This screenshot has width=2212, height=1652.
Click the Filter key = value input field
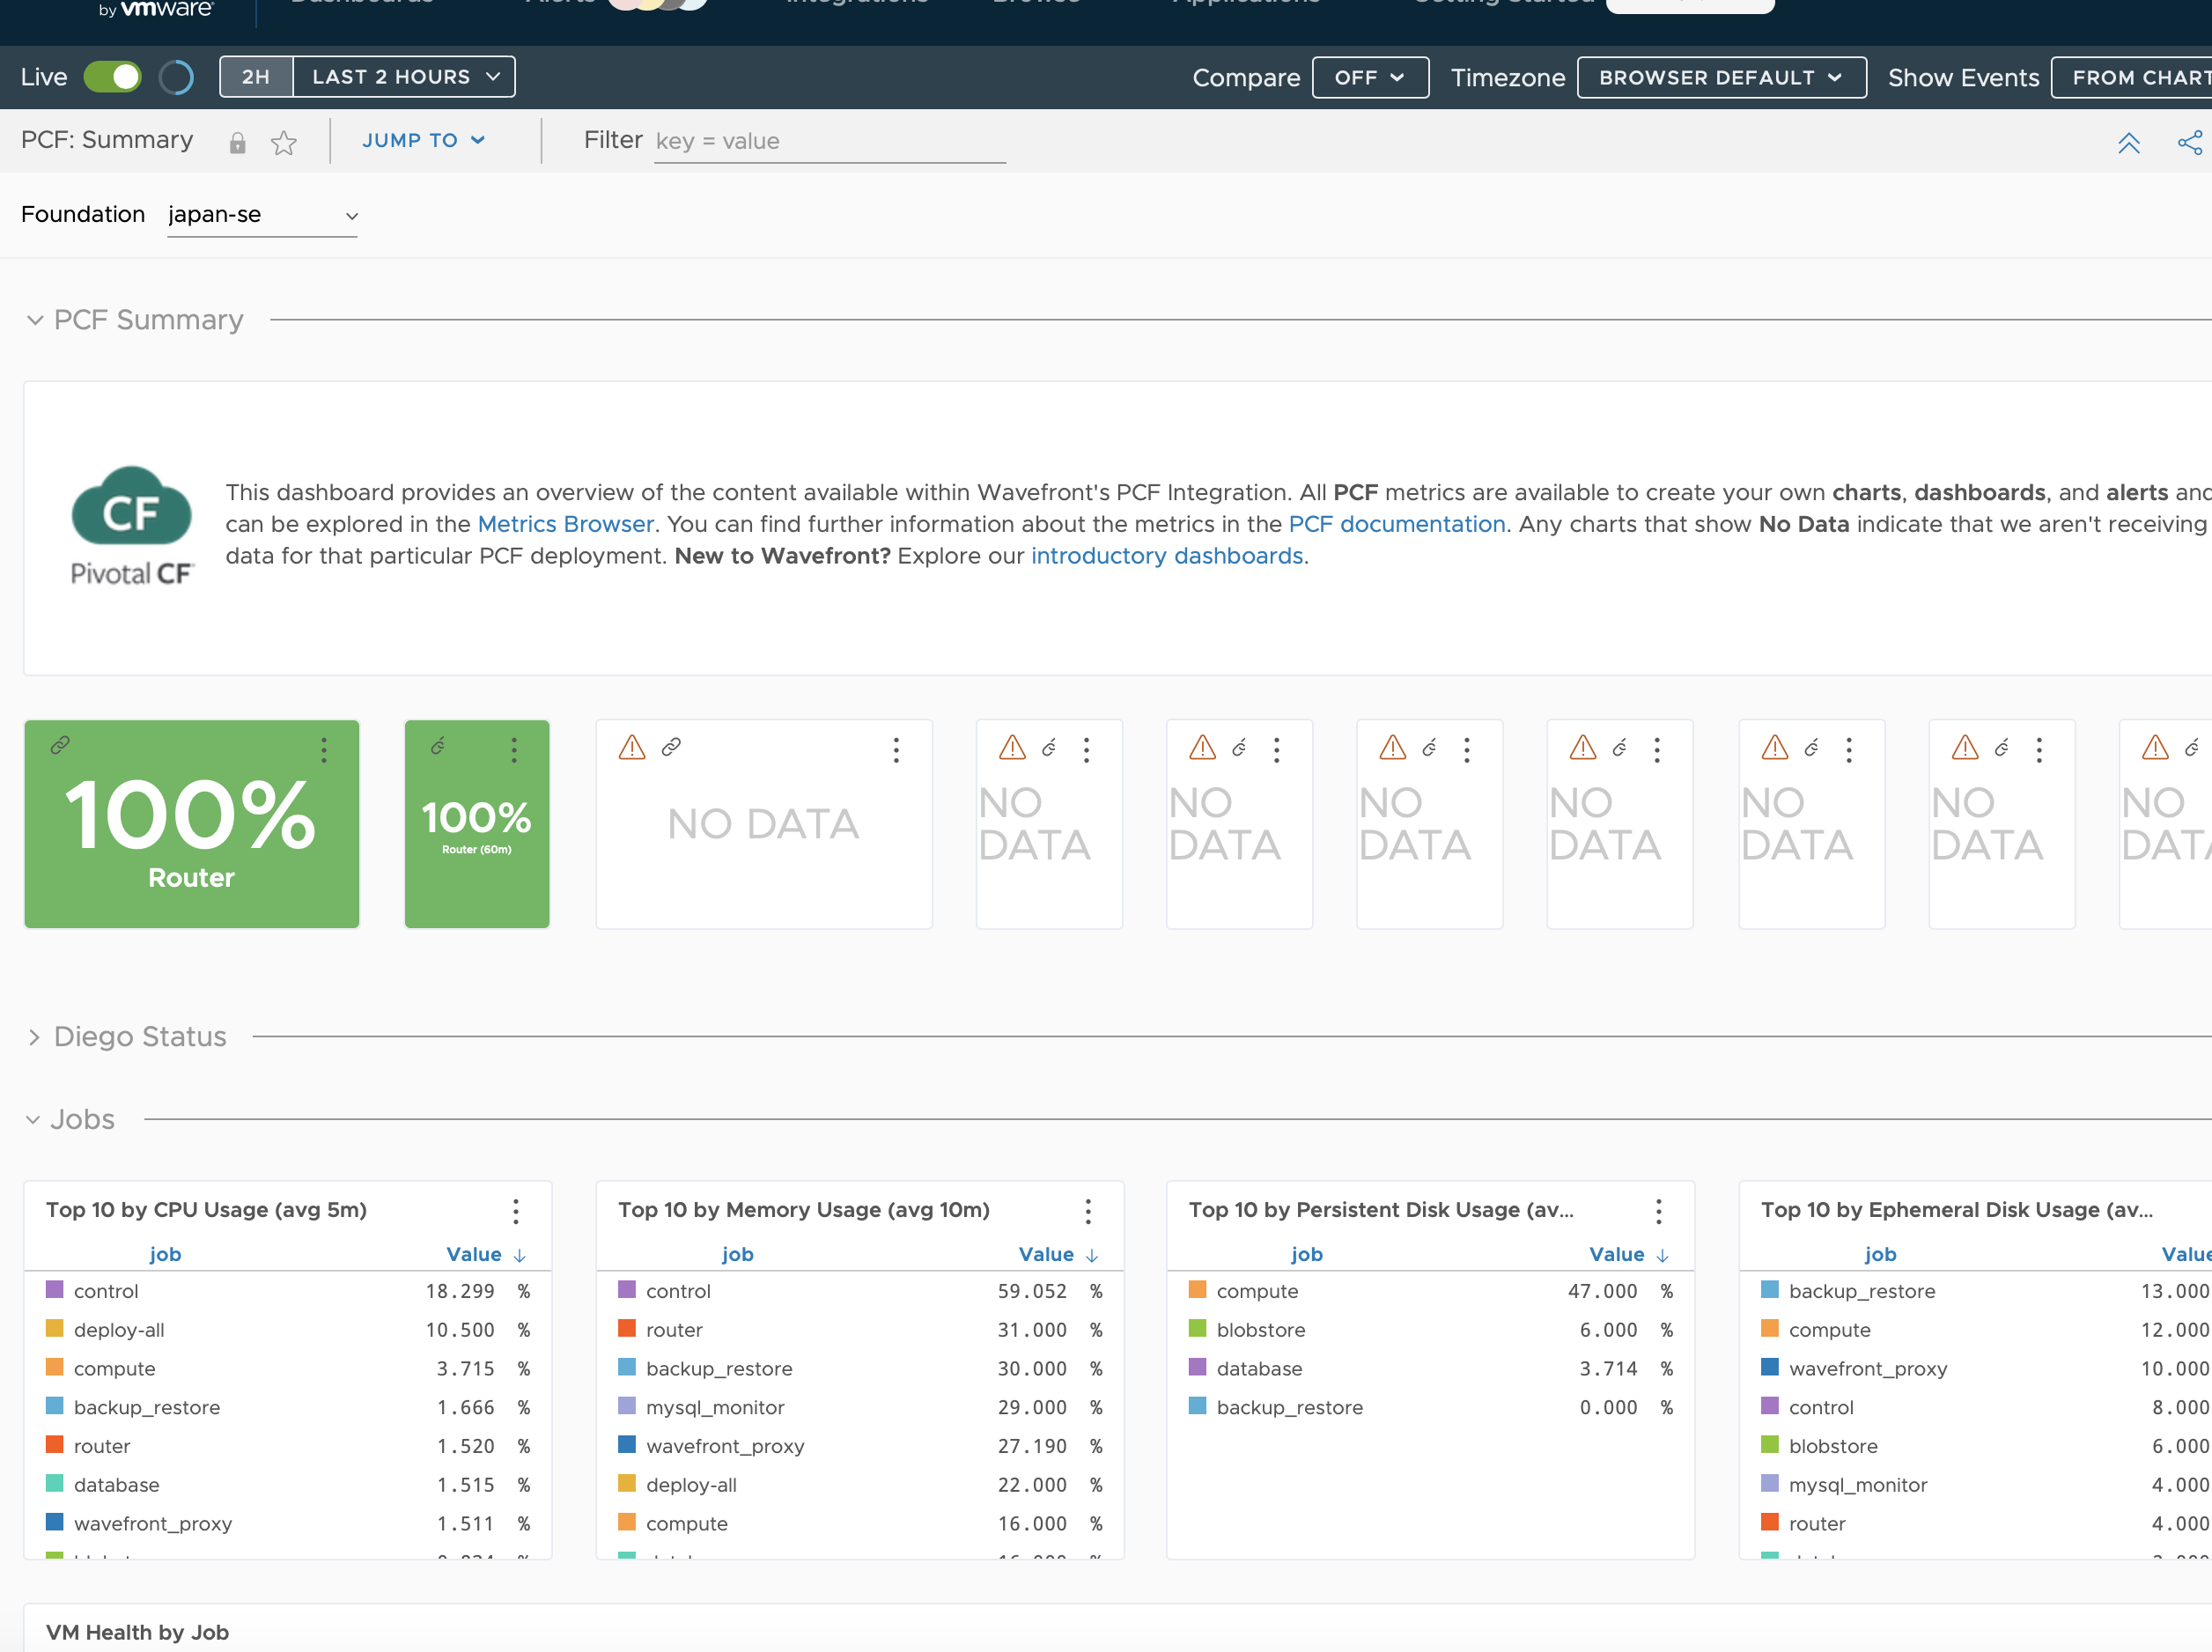coord(829,141)
